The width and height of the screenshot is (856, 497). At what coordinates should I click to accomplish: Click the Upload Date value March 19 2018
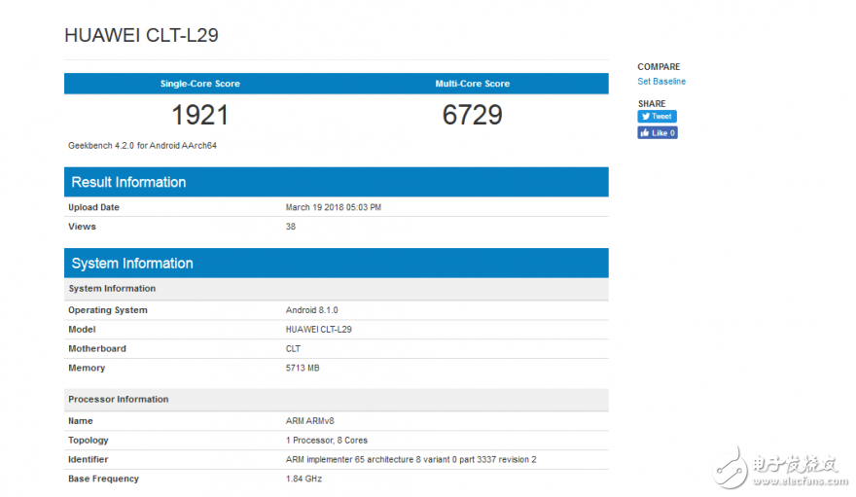[x=334, y=207]
